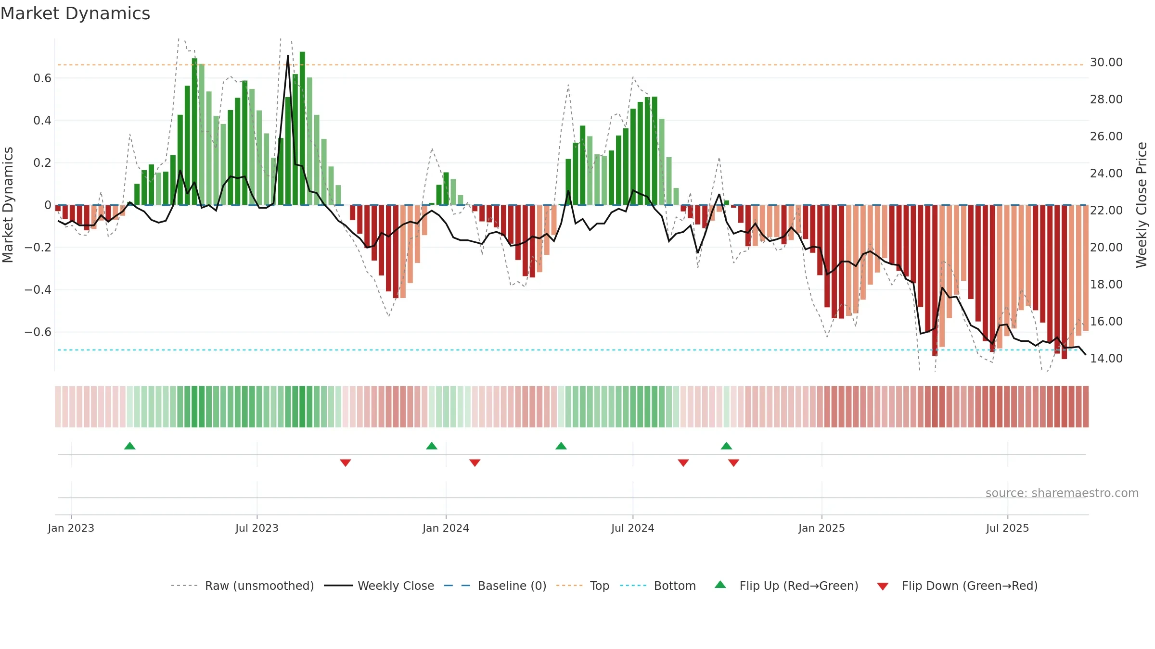This screenshot has width=1155, height=649.
Task: Click the source: sharemaestro.com text
Action: (1062, 493)
